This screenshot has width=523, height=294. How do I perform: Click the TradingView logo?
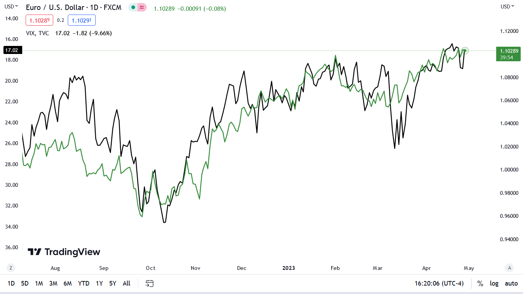(x=64, y=252)
